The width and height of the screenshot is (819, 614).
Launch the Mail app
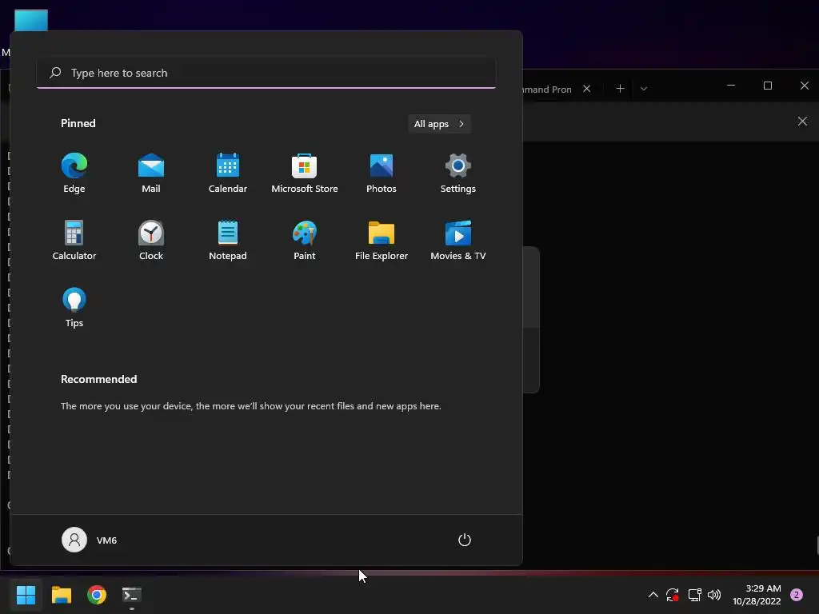[x=151, y=173]
